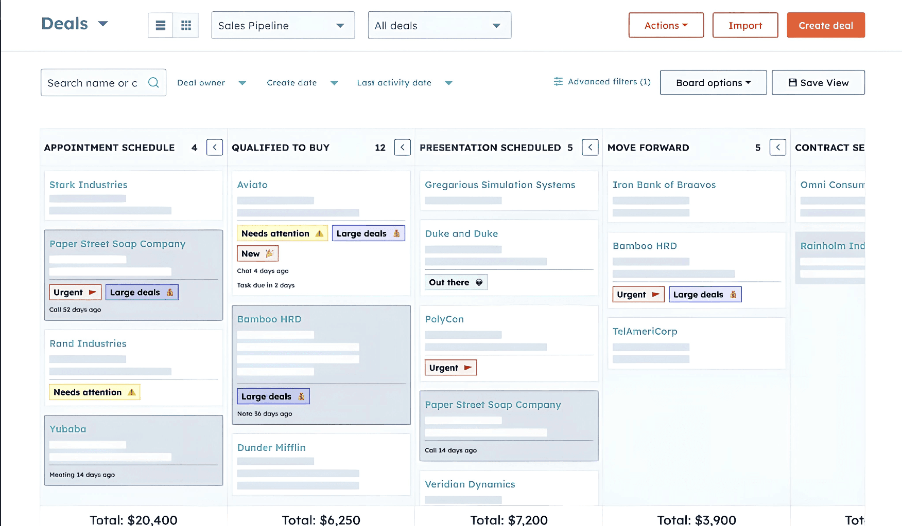Click 'Total: $7,200' column total
The width and height of the screenshot is (902, 526).
click(509, 520)
